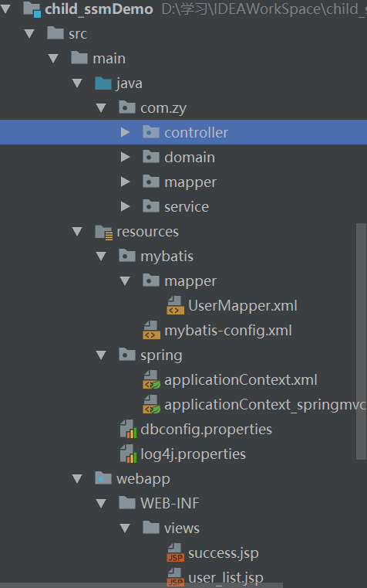Click the com.zy package icon
367x588 pixels.
click(x=127, y=107)
